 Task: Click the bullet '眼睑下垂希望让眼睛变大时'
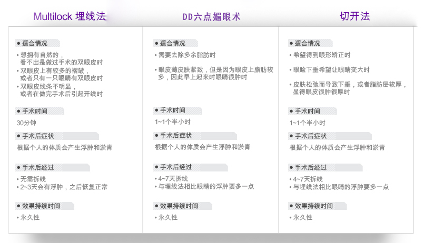(x=331, y=69)
